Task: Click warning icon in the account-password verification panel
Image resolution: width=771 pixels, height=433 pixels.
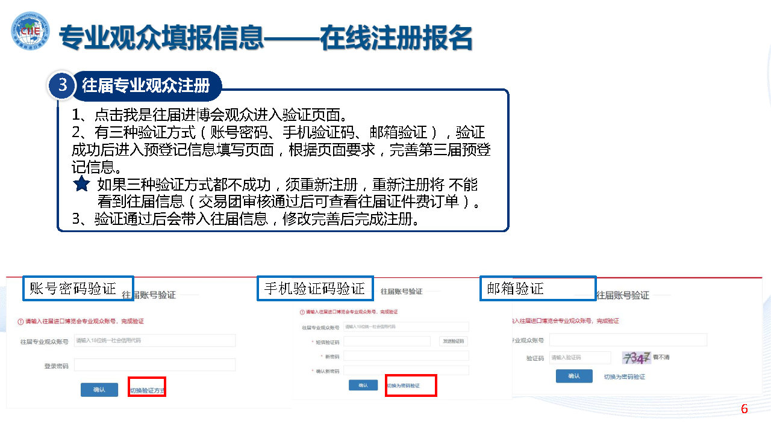Action: 20,321
